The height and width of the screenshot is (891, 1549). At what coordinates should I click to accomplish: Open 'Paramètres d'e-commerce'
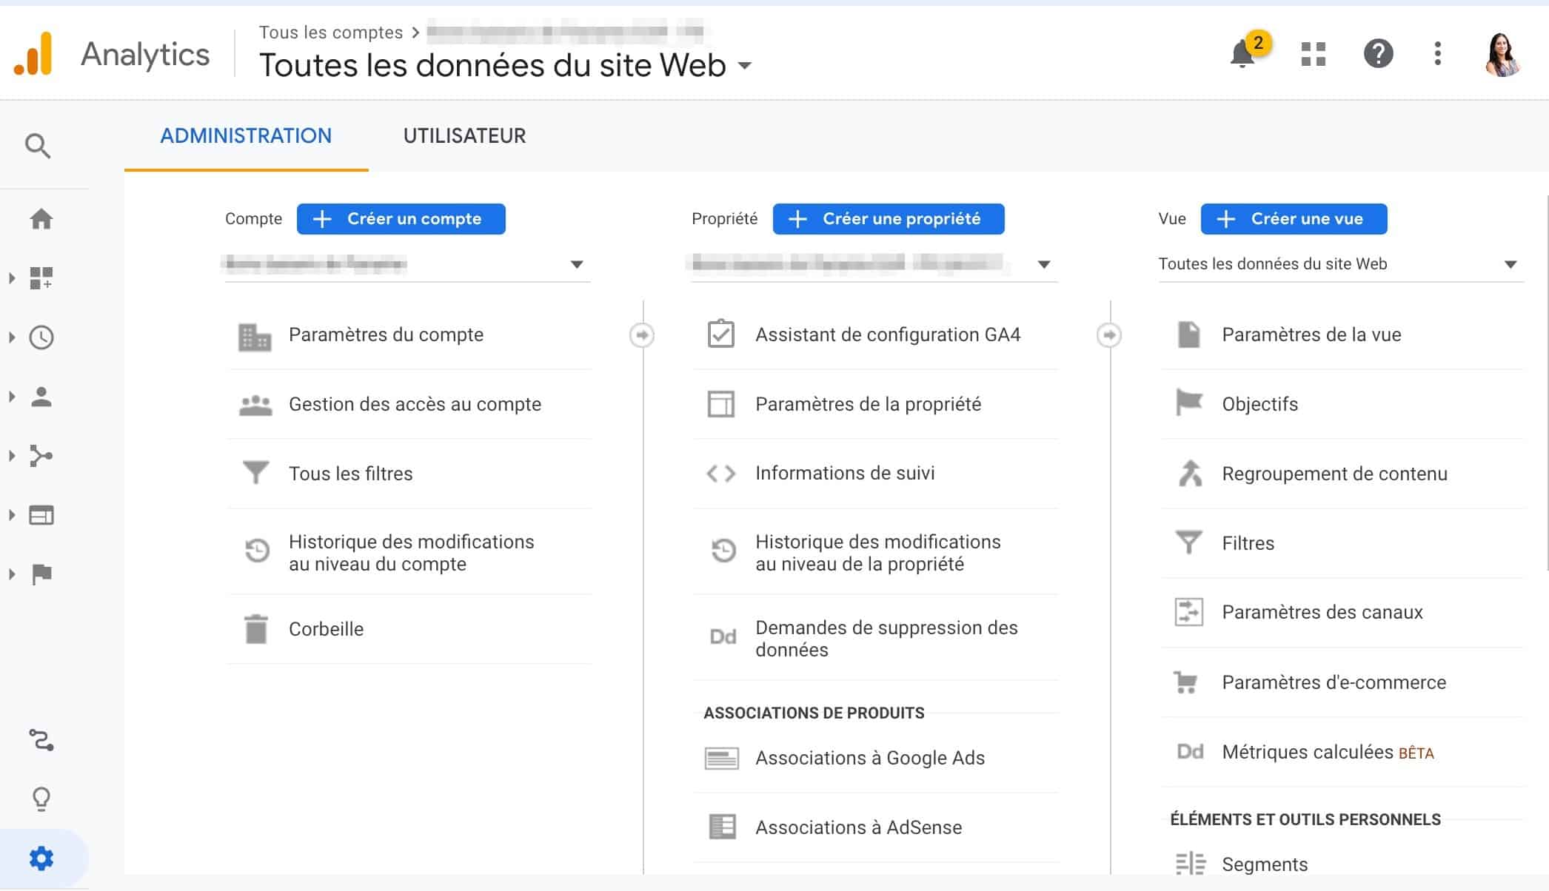coord(1342,682)
